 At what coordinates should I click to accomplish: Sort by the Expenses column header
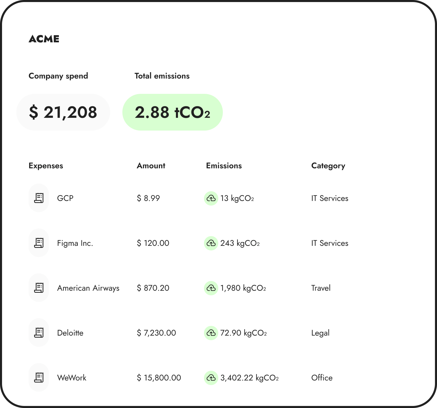pos(46,166)
